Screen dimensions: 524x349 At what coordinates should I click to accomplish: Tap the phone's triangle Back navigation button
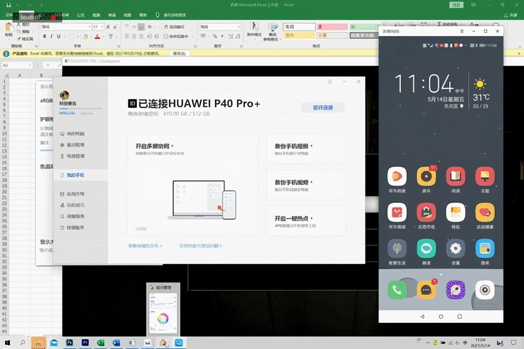[422, 316]
